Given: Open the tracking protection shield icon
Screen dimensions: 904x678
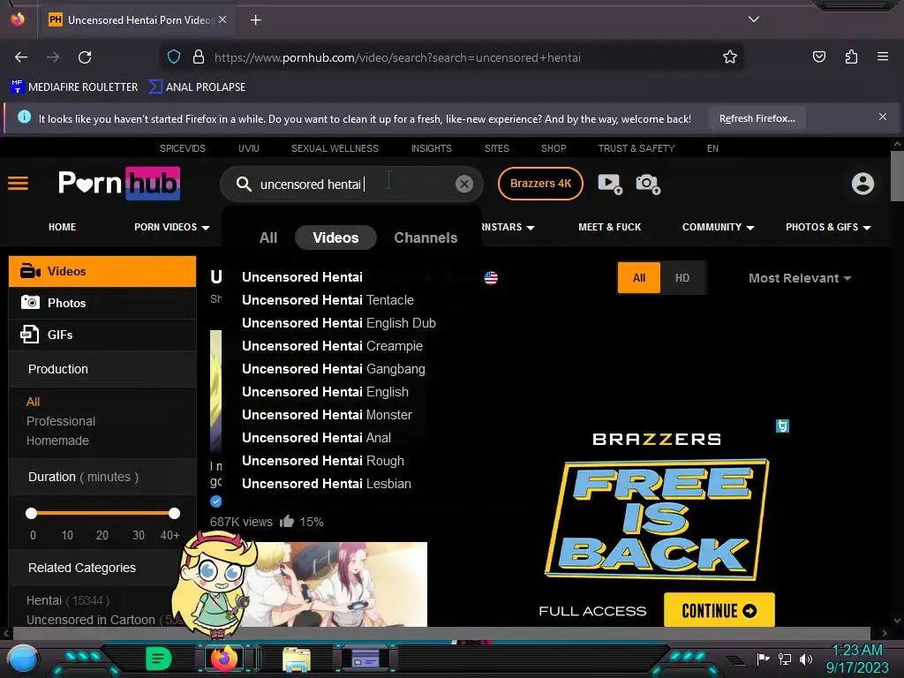Looking at the screenshot, I should [x=174, y=57].
